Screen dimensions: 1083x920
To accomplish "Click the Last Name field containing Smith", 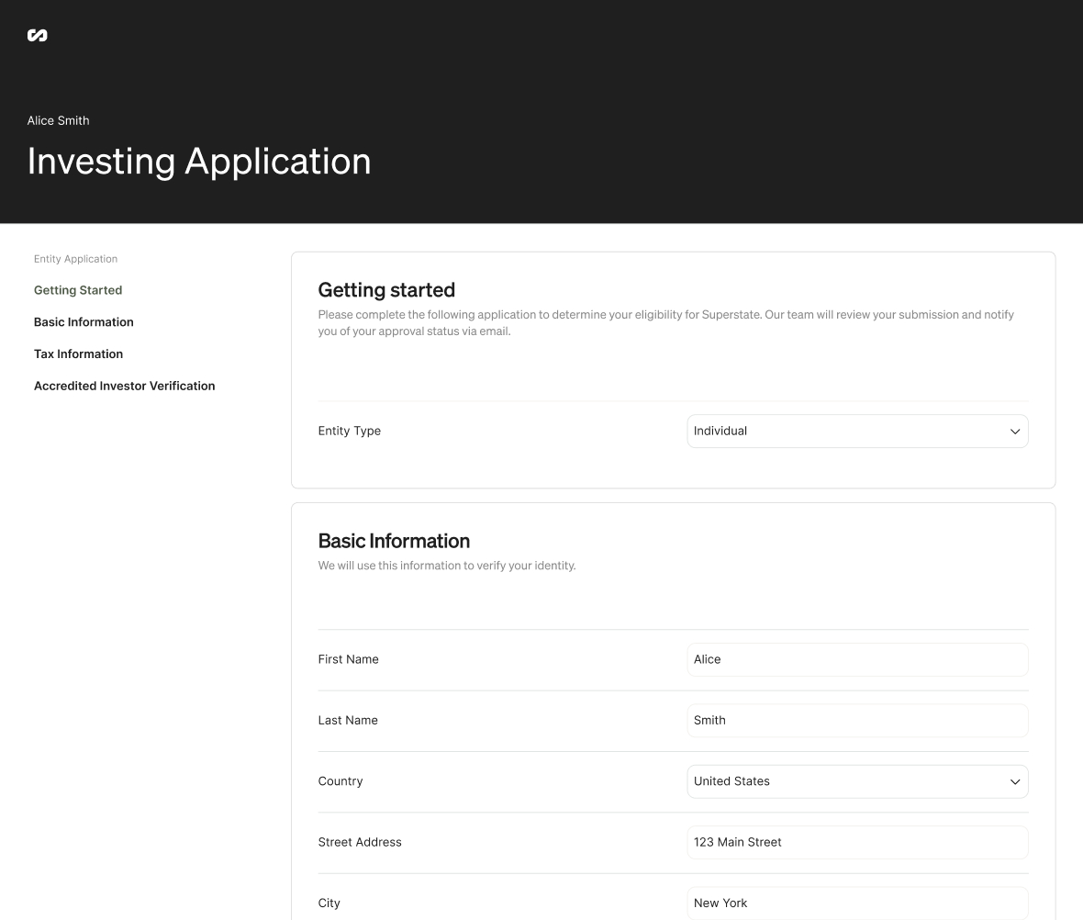I will click(x=857, y=720).
